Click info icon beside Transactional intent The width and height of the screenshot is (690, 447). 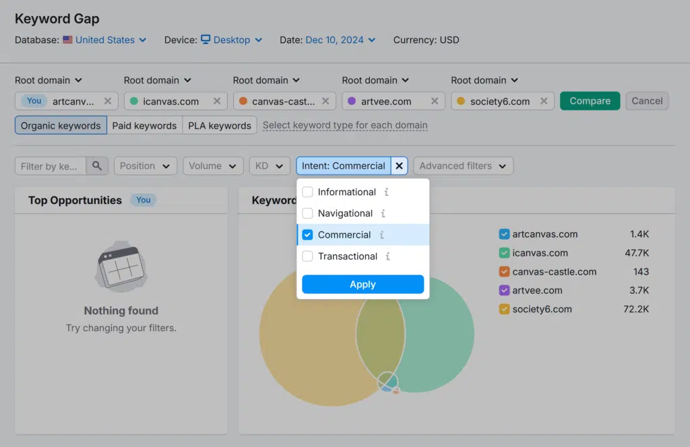click(x=387, y=256)
